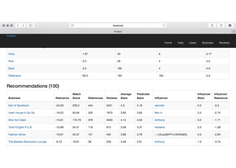Open the Earl of Sandwich business link
This screenshot has height=168, width=236.
click(19, 105)
